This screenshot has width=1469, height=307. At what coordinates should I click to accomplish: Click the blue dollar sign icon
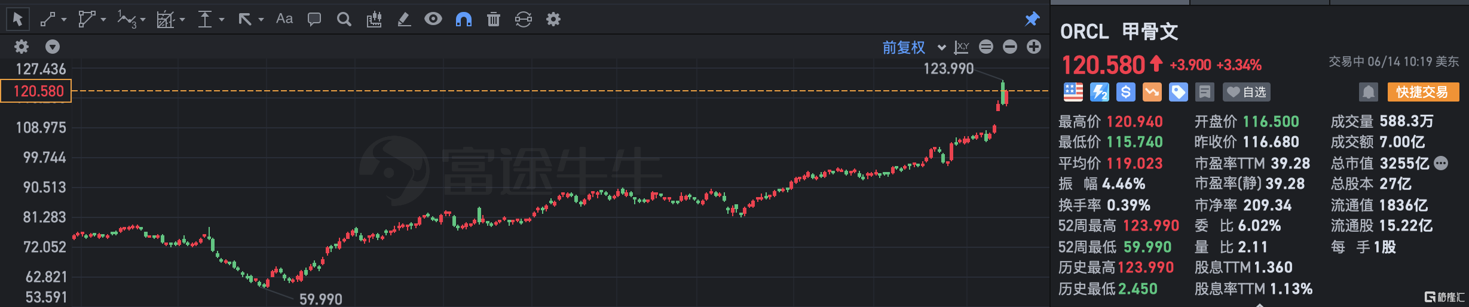point(1126,92)
